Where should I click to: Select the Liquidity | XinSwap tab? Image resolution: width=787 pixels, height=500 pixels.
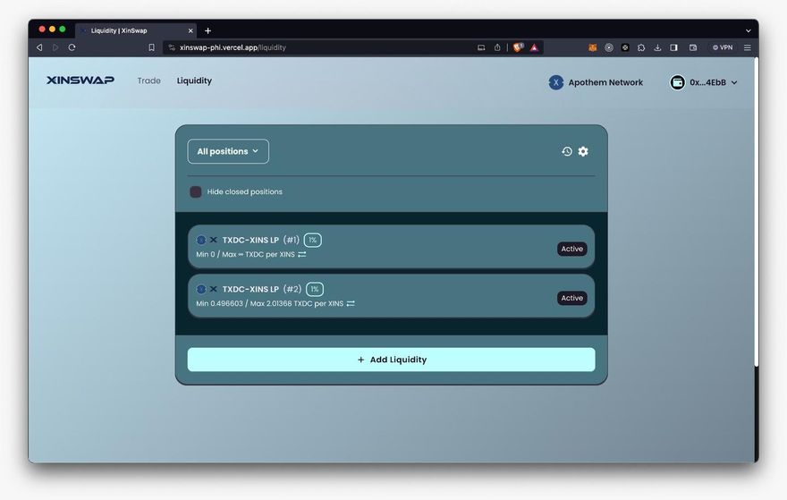[136, 30]
